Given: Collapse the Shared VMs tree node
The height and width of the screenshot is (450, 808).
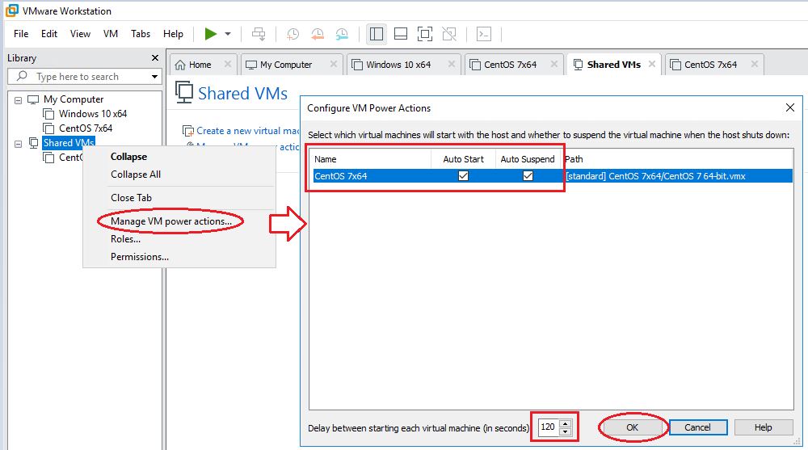Looking at the screenshot, I should coord(18,144).
